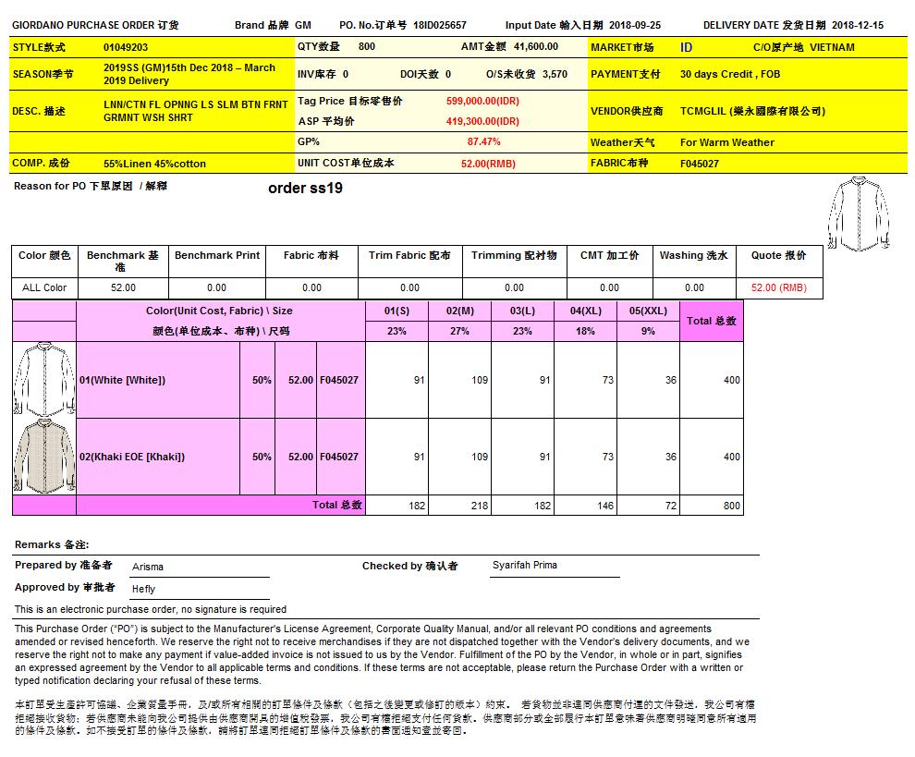The width and height of the screenshot is (915, 757).
Task: Click the Quote cell showing 52.00 (RMB)
Action: (x=778, y=287)
